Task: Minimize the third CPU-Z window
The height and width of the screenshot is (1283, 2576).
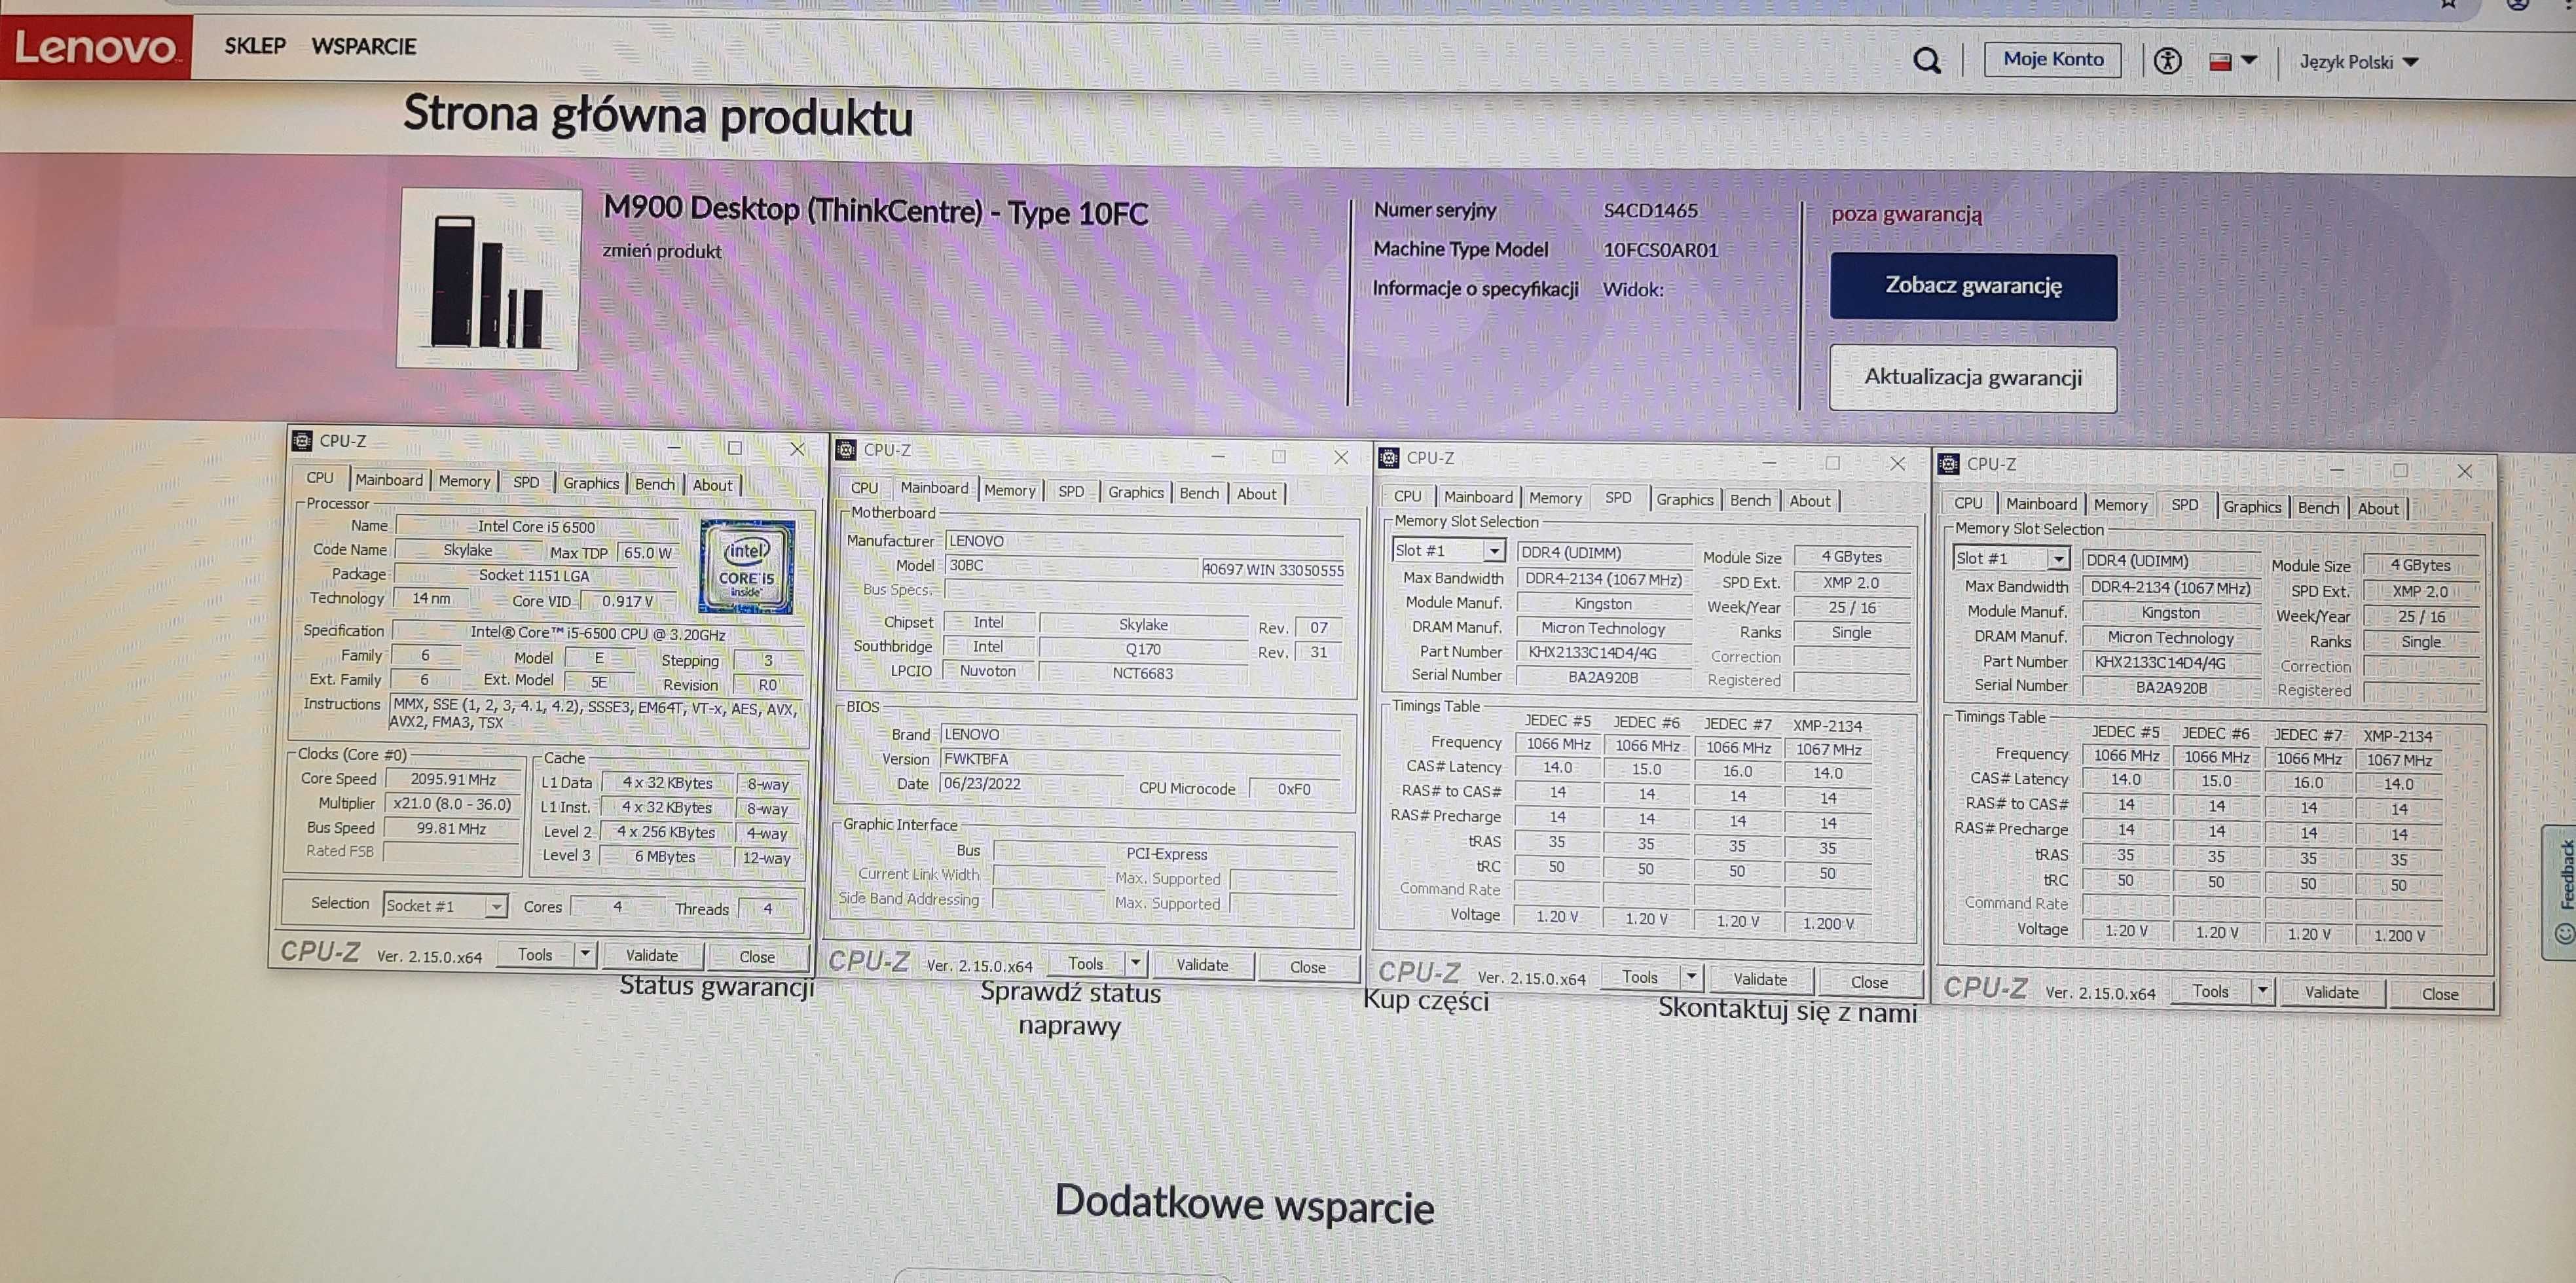Action: point(1768,462)
